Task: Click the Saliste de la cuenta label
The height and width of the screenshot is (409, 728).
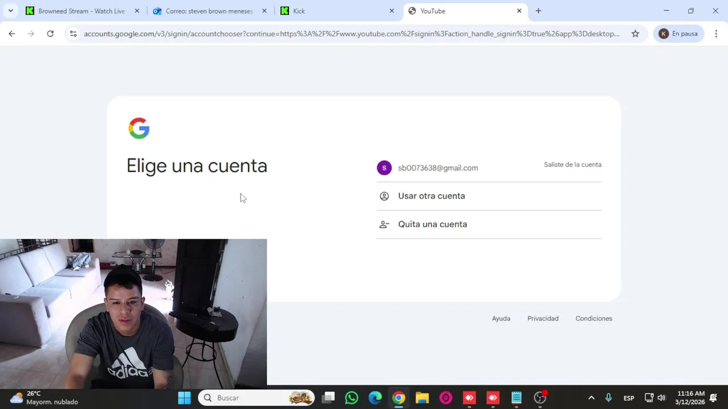Action: [572, 165]
